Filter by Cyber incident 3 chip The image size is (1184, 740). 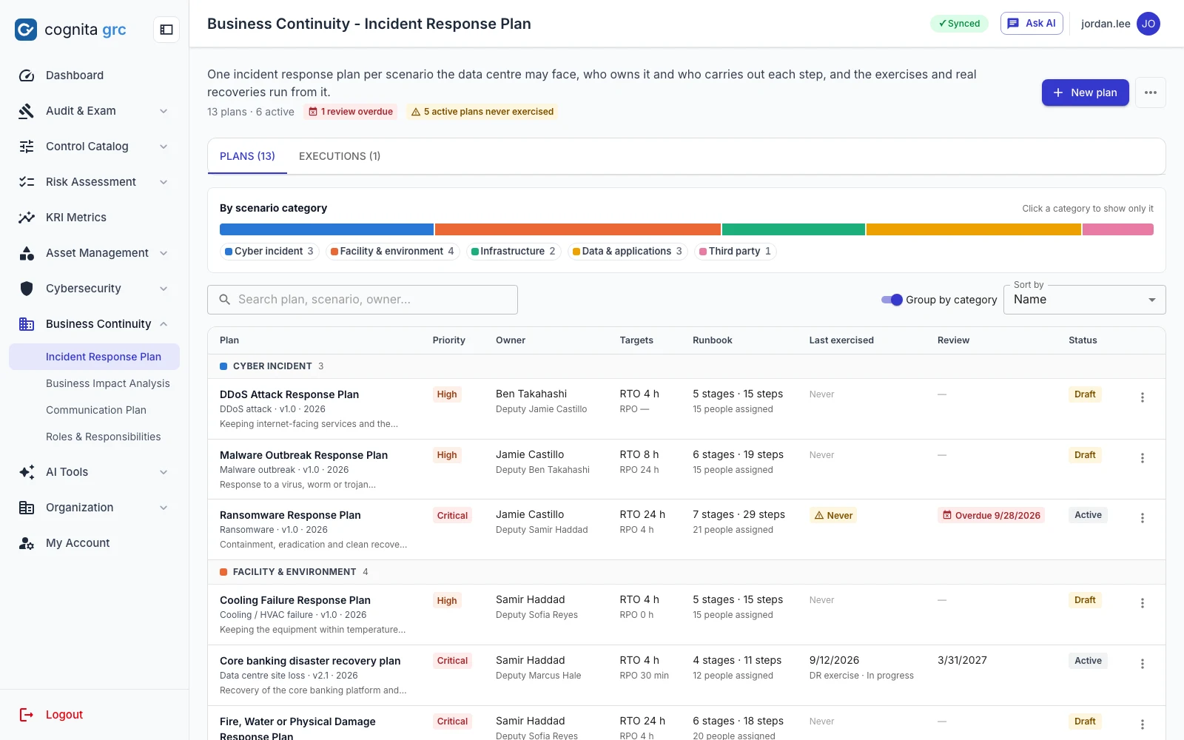pyautogui.click(x=269, y=252)
